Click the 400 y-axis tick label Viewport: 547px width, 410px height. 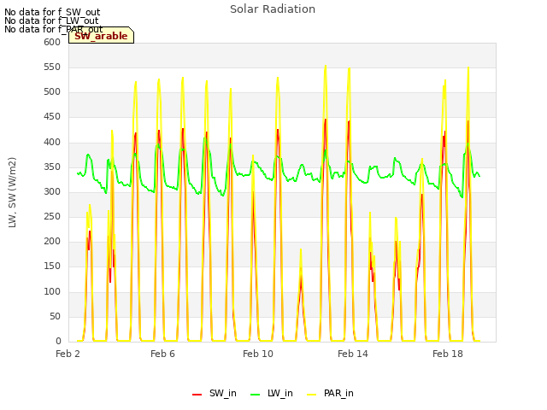52,143
